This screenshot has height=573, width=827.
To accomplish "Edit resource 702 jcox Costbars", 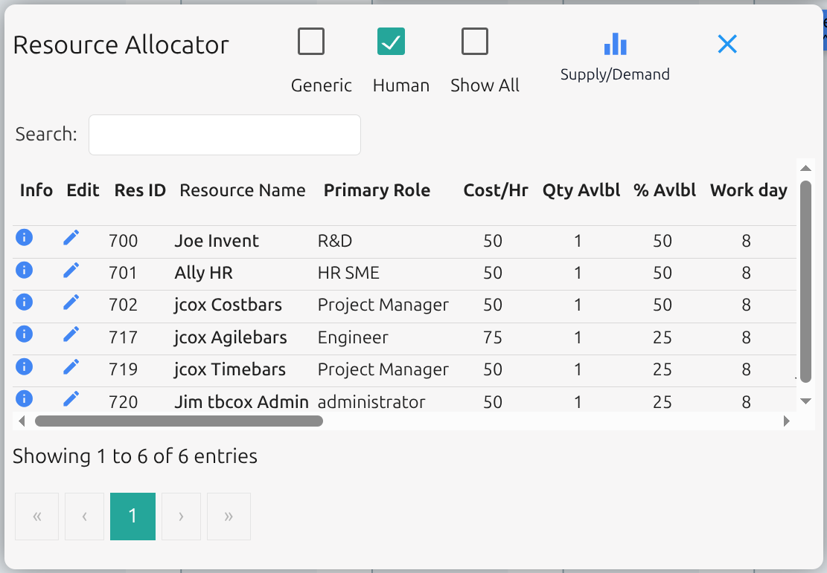I will [71, 302].
